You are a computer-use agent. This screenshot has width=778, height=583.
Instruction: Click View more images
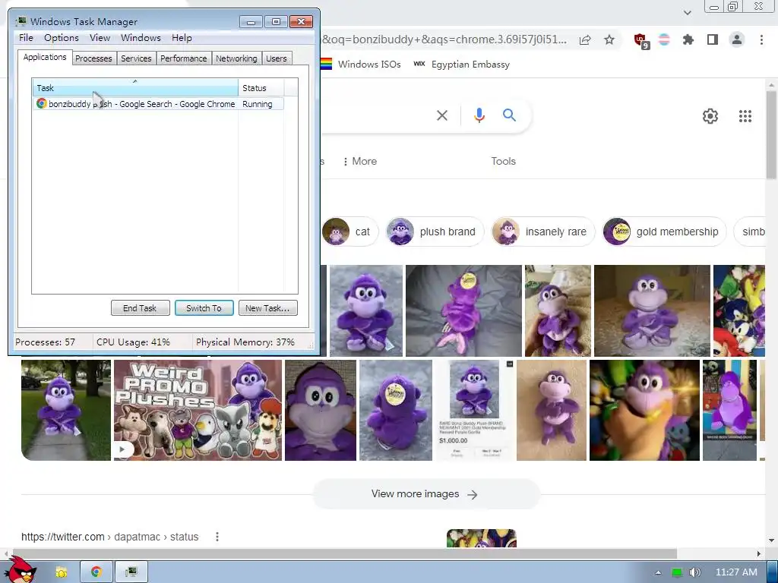tap(425, 493)
